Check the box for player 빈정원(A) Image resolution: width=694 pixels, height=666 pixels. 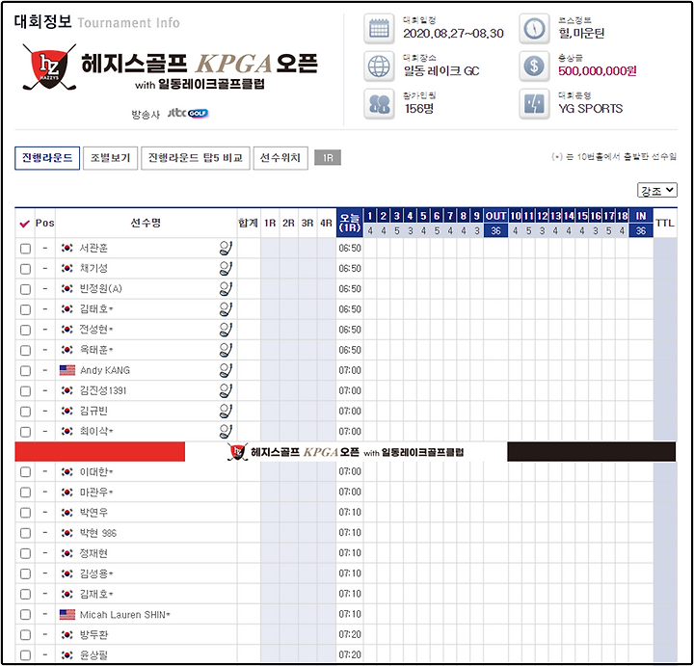click(x=26, y=289)
